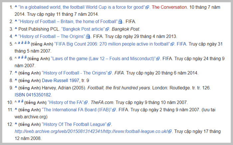Click external link icon after 'force for good' title
The height and width of the screenshot is (145, 233).
[x=147, y=7]
